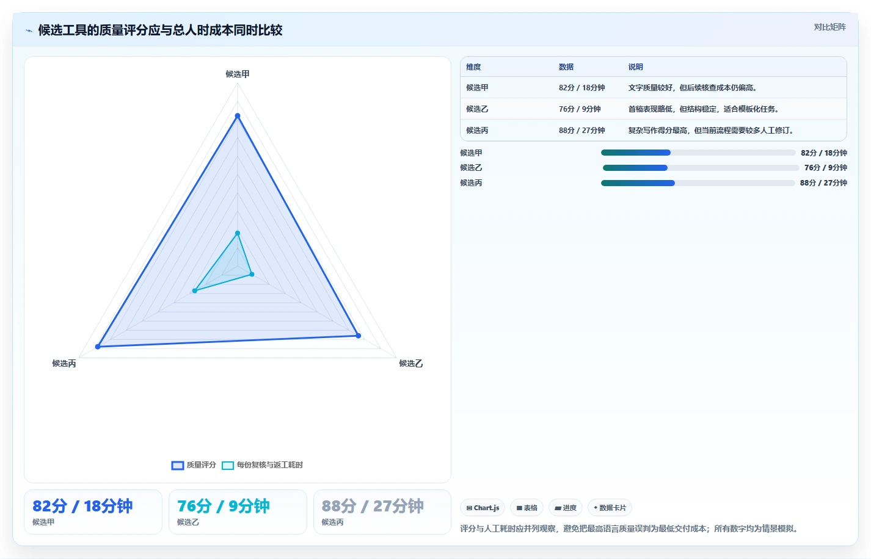Screen dimensions: 871x559
Task: Click the 候选丙 progress bar
Action: click(698, 183)
